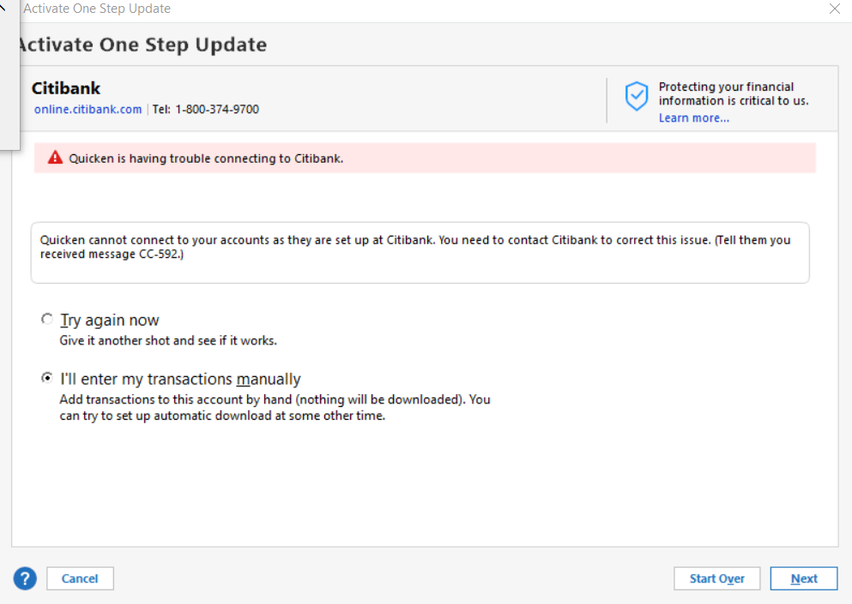Viewport: 852px width, 604px height.
Task: Click the Citibank bank name heading
Action: pyautogui.click(x=66, y=87)
